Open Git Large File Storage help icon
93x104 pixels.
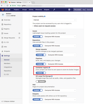point(52,76)
